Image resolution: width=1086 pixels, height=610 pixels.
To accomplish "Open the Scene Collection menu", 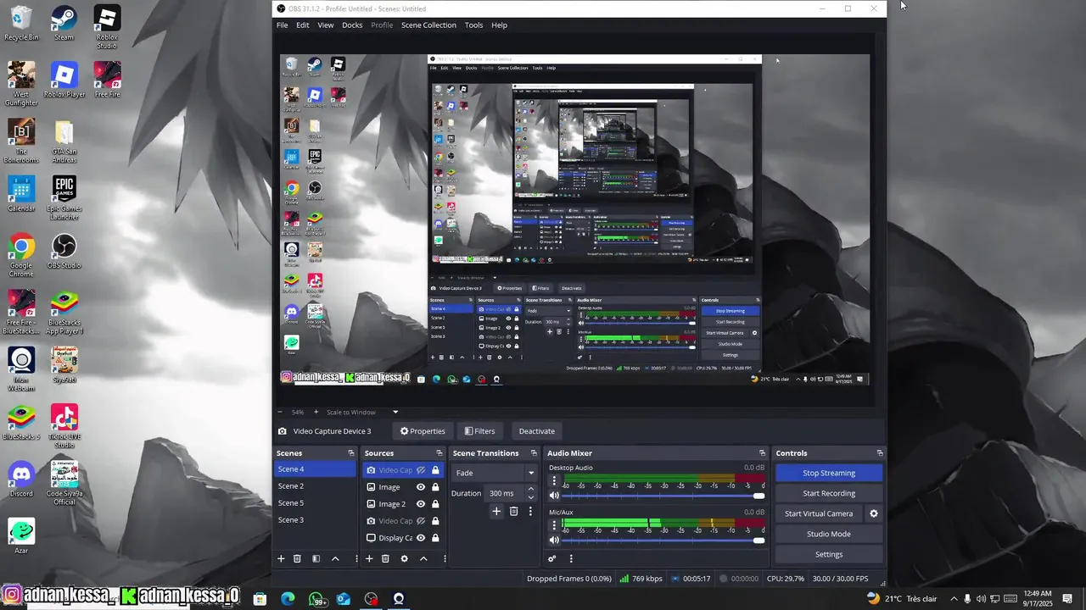I will [x=428, y=25].
